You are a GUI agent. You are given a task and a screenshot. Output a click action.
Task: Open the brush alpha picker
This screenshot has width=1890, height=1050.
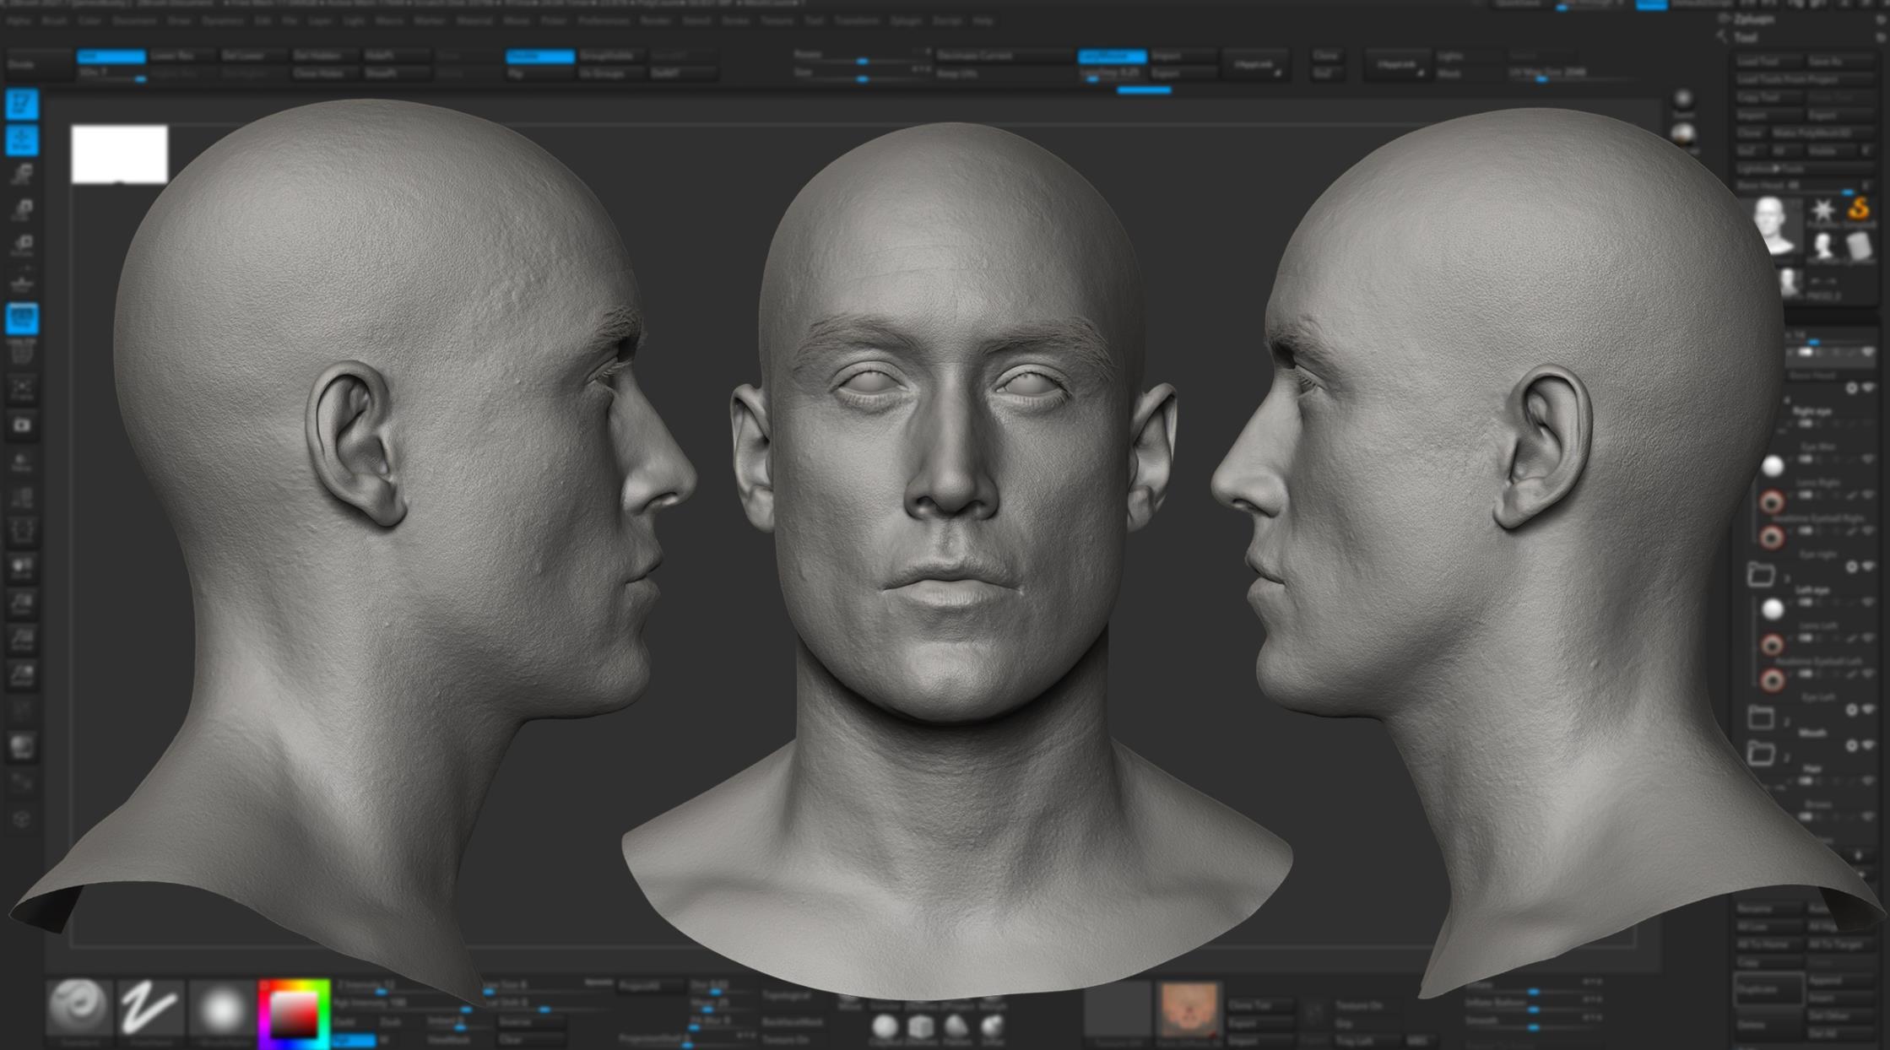[221, 1008]
